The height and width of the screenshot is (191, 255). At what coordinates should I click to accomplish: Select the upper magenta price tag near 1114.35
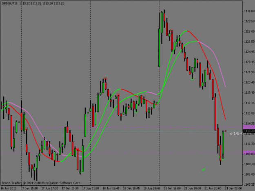click(249, 127)
